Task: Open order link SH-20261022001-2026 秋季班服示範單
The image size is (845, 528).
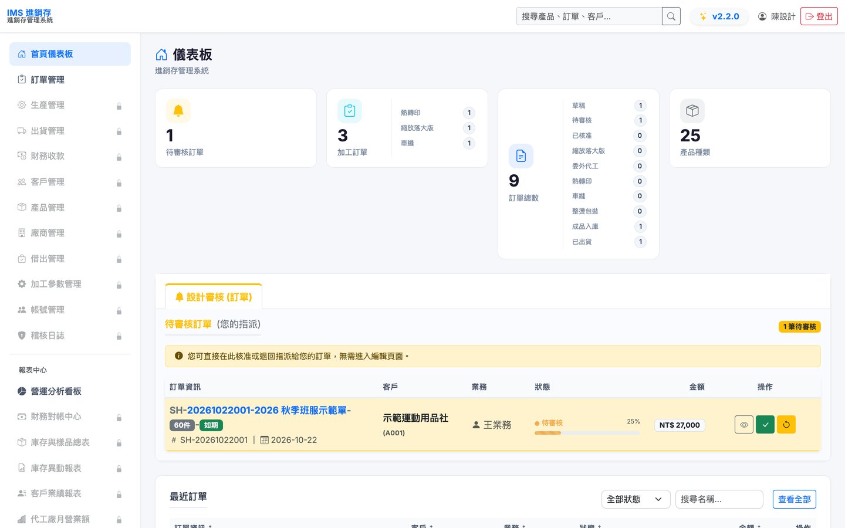Action: click(260, 410)
